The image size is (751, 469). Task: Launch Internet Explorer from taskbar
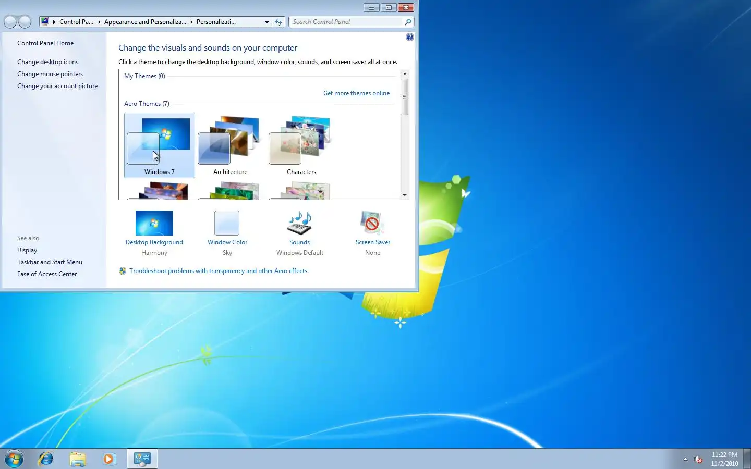46,459
